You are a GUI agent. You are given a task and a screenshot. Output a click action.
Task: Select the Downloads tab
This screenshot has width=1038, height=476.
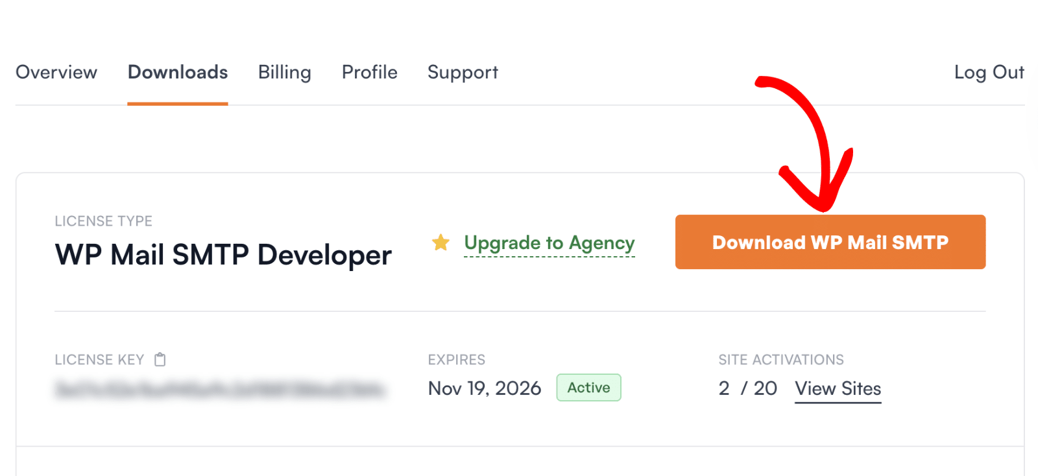pos(178,72)
